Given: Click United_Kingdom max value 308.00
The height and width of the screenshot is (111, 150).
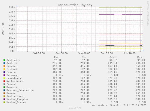Looking at the screenshot, I should coord(140,99).
